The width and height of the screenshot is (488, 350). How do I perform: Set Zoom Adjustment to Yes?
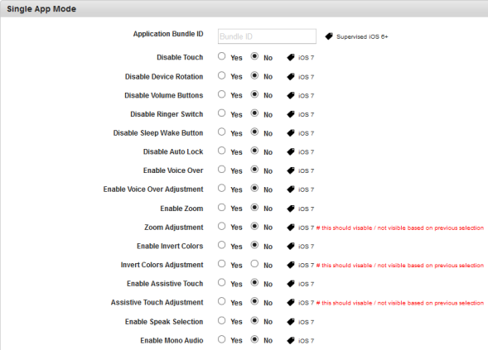221,226
